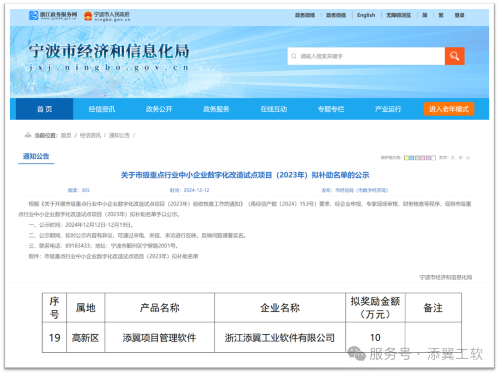499x374 pixels.
Task: Click the English language link
Action: (x=366, y=15)
